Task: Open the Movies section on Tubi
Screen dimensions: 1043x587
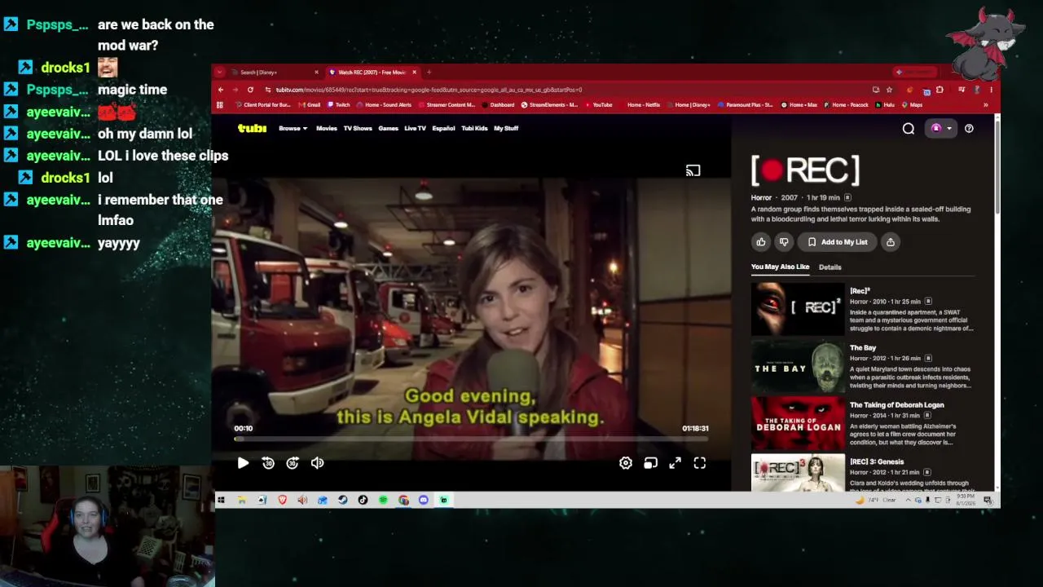Action: [327, 128]
